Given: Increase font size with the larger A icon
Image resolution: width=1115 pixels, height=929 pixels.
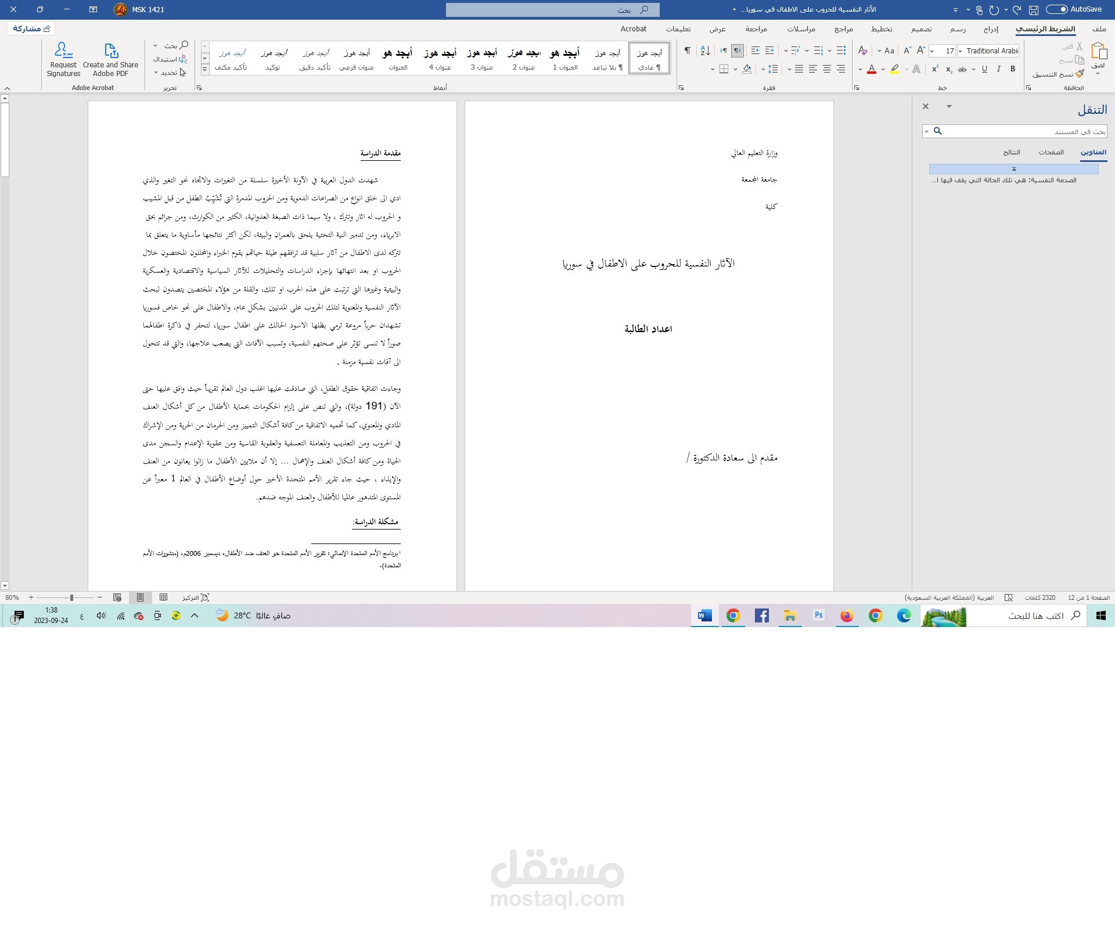Looking at the screenshot, I should click(920, 51).
